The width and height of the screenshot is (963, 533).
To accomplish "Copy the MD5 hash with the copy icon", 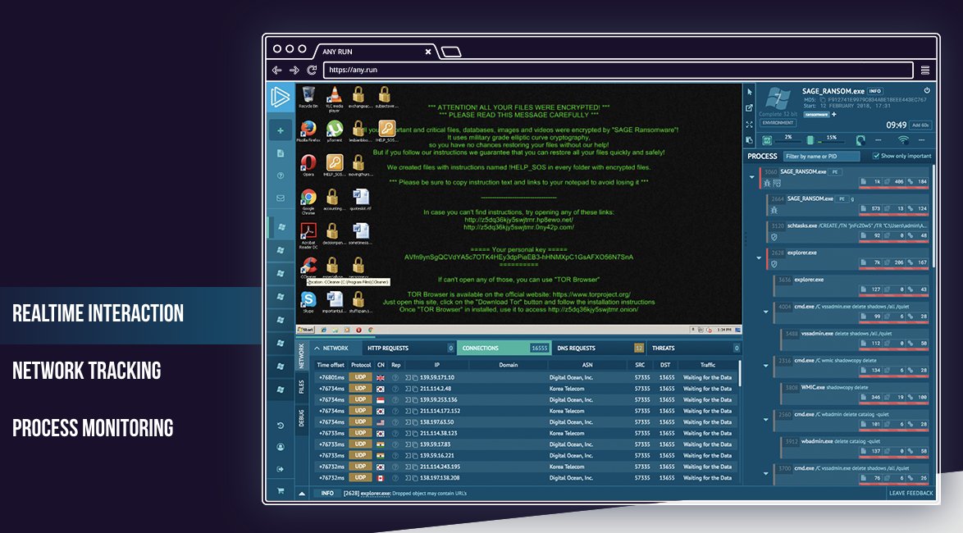I will pyautogui.click(x=823, y=99).
